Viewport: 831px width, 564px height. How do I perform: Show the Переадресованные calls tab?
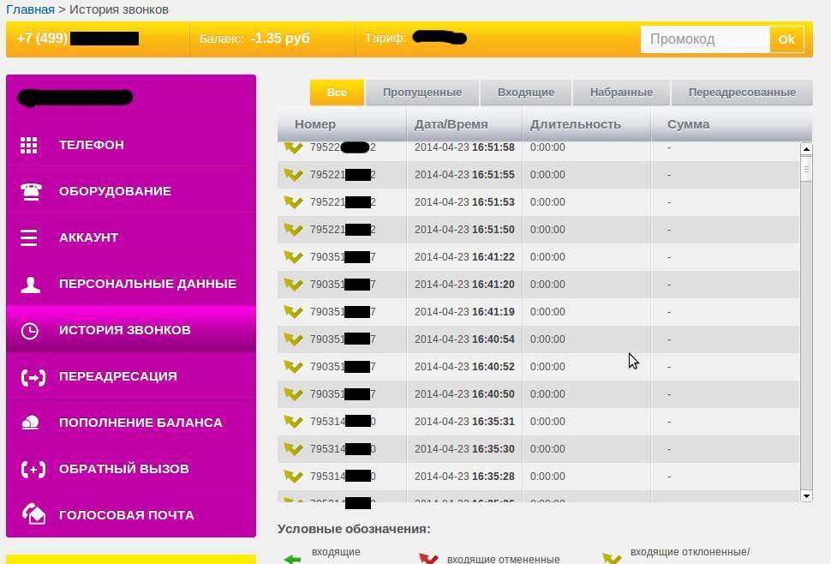coord(741,93)
